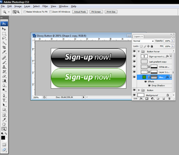The height and width of the screenshot is (155, 179).
Task: Select the Crop tool
Action: tap(4, 47)
